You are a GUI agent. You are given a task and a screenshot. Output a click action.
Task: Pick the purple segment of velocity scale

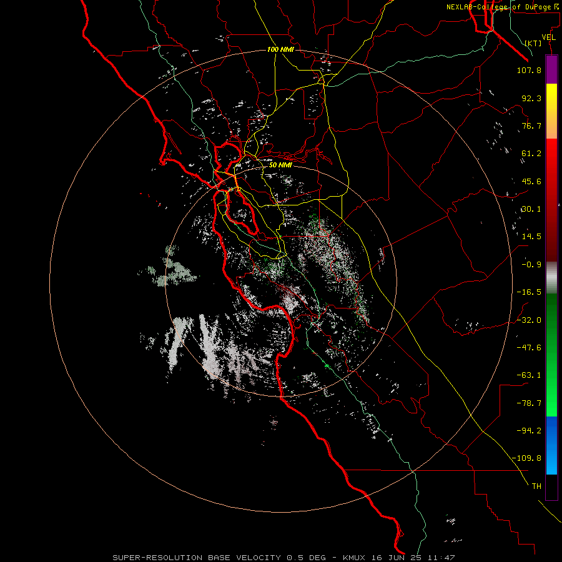tap(551, 69)
